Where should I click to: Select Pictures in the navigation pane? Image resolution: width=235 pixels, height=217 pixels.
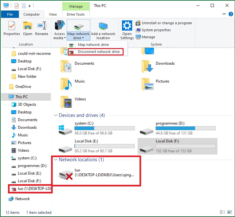point(21,143)
